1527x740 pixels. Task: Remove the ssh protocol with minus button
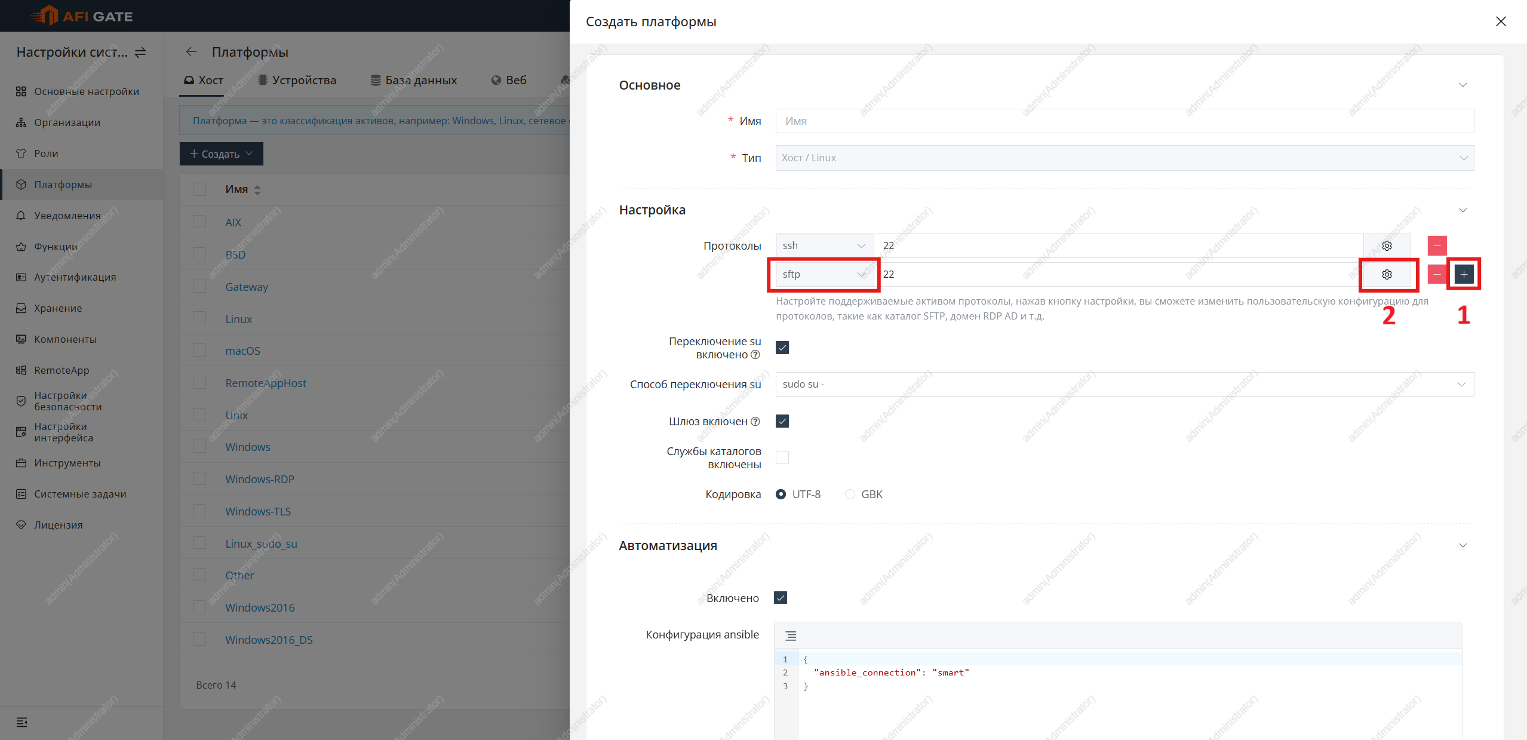(1437, 246)
